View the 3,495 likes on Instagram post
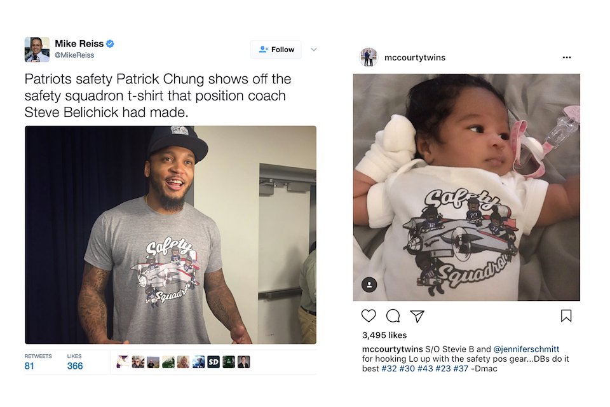This screenshot has height=407, width=610. pos(384,335)
